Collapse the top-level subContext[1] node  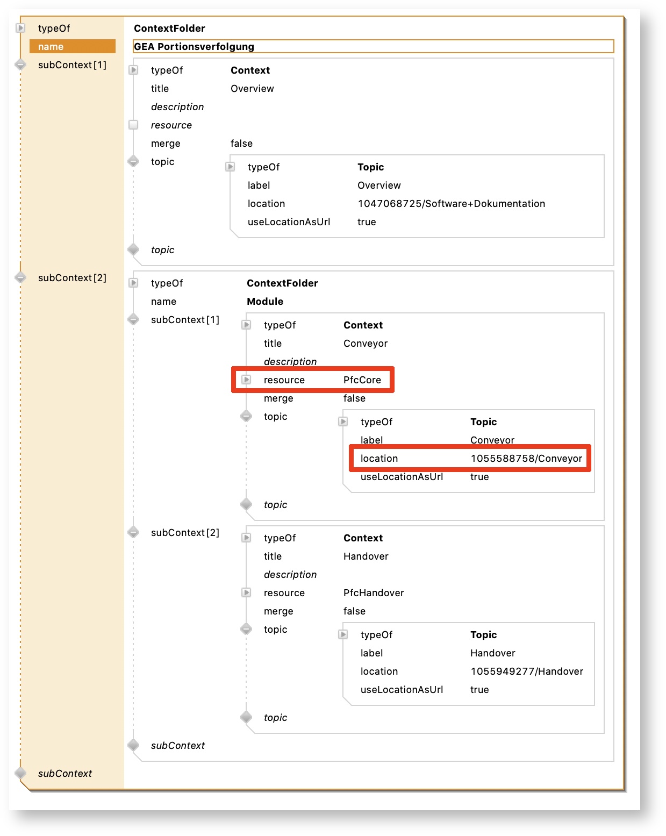click(x=20, y=65)
